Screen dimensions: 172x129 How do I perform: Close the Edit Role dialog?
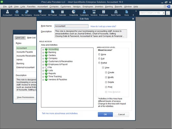[x=133, y=19]
